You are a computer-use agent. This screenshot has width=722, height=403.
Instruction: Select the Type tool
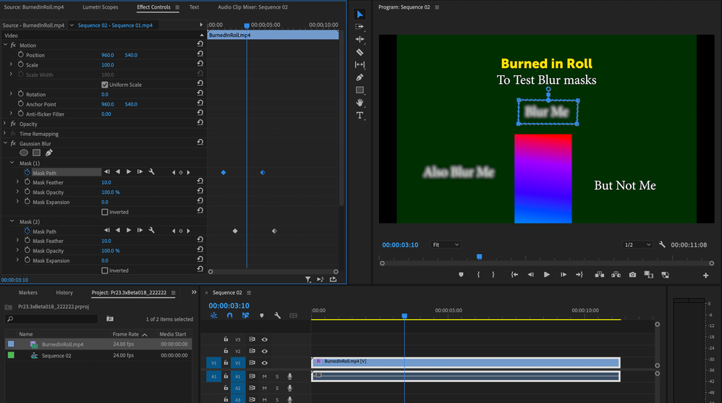pyautogui.click(x=360, y=115)
